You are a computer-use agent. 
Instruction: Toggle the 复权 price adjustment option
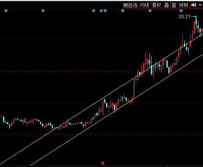coord(157,5)
